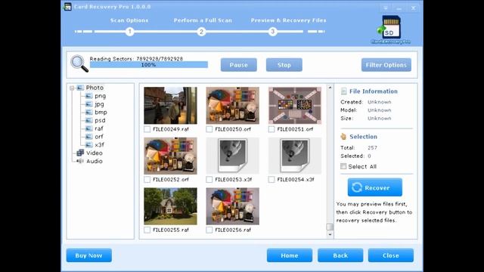Click the png file type icon
Screen dimensions: 484x272
tap(89, 96)
